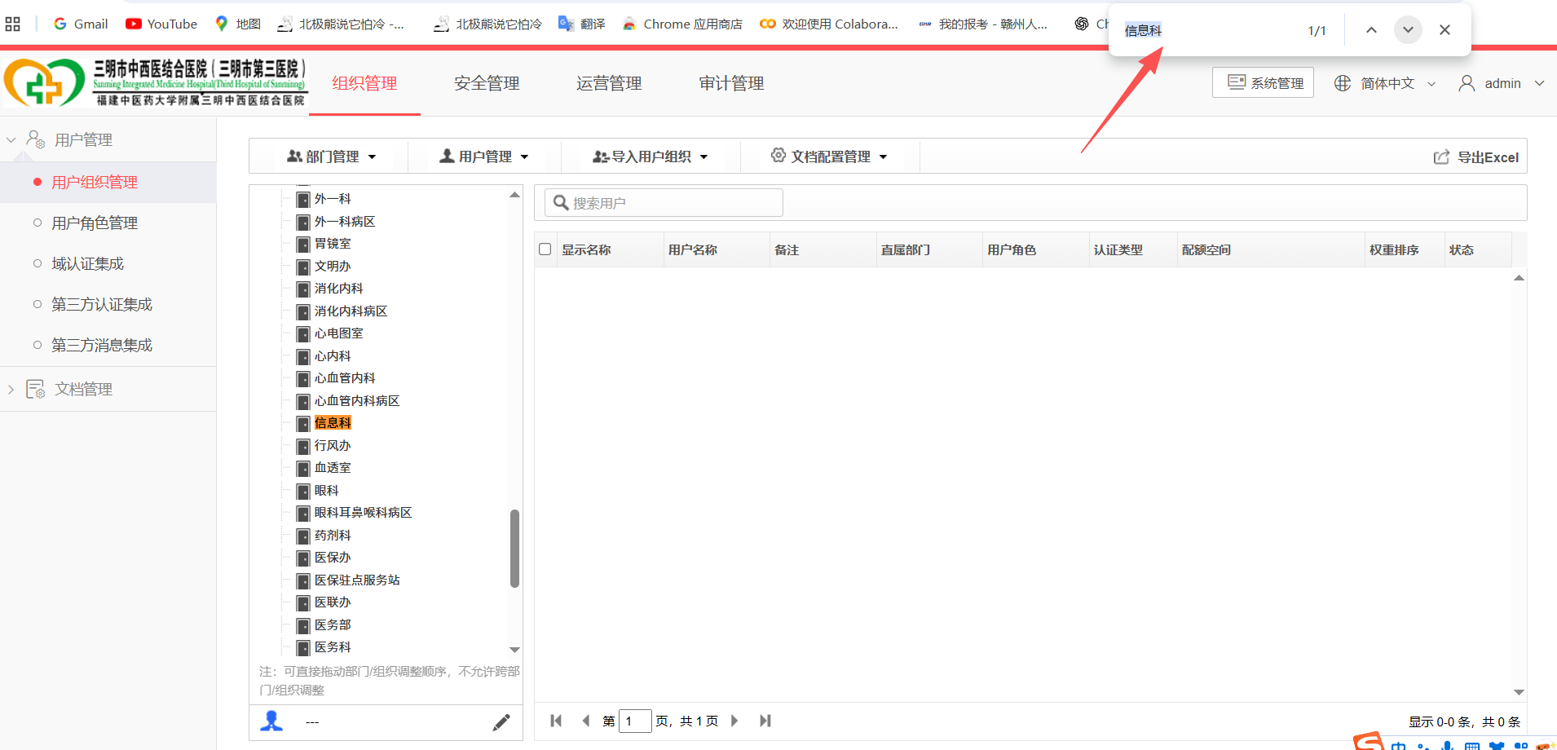1557x750 pixels.
Task: Switch to the 审计管理 tab
Action: 731,83
